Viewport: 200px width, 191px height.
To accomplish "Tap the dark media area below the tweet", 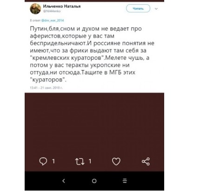I will coord(94,124).
